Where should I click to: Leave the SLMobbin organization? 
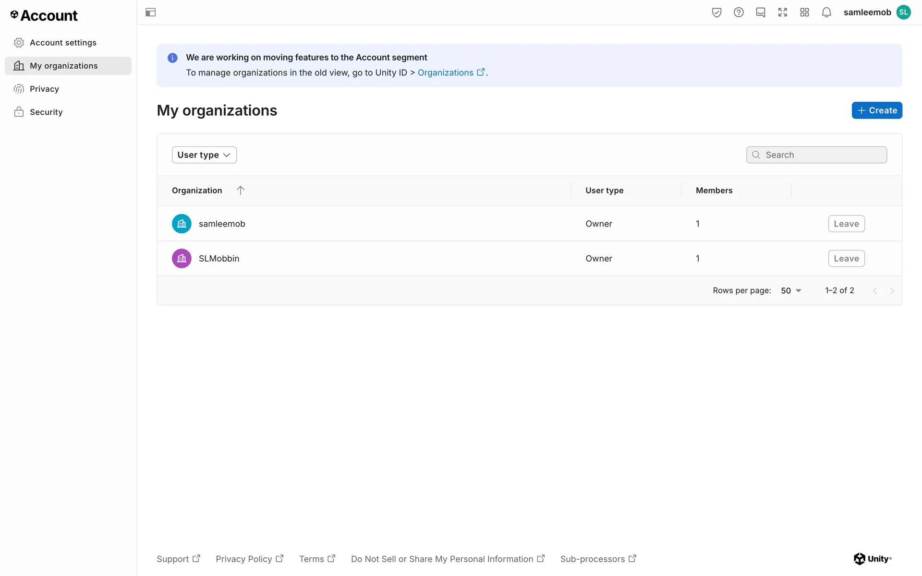(846, 259)
